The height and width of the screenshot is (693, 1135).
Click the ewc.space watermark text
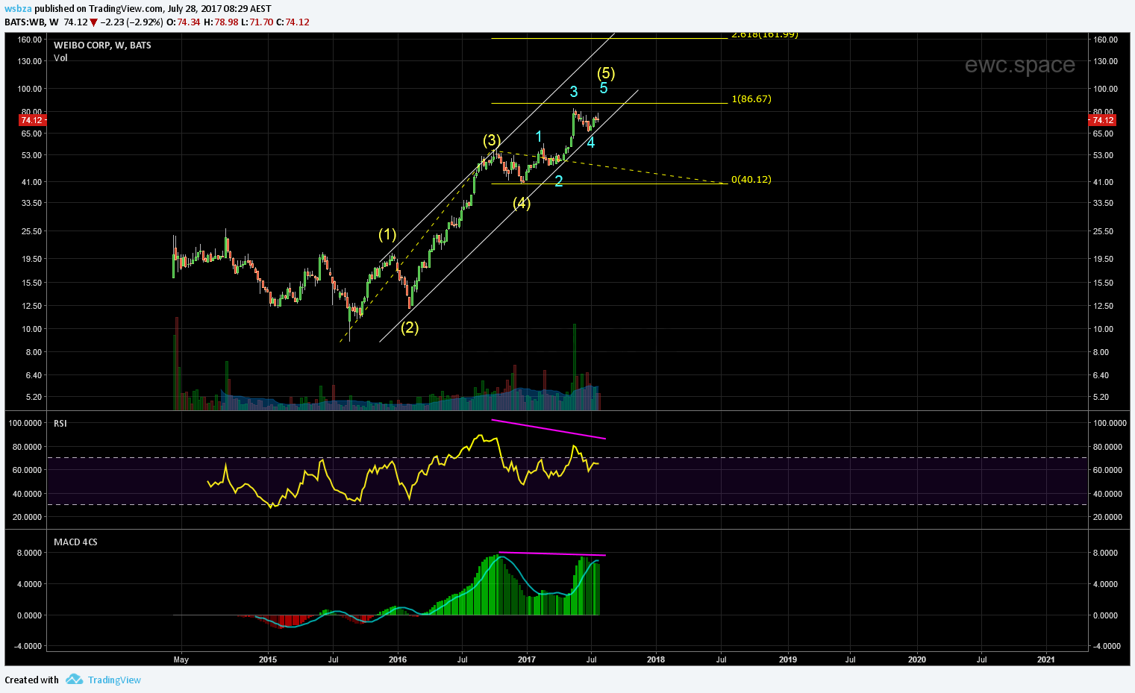[1019, 65]
